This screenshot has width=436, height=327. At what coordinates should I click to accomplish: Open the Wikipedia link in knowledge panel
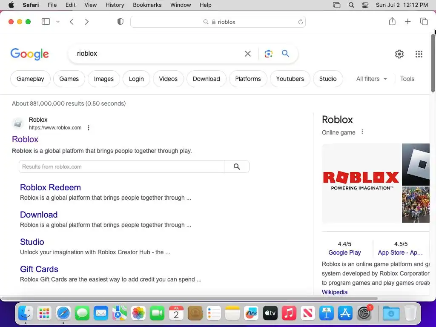tap(335, 292)
